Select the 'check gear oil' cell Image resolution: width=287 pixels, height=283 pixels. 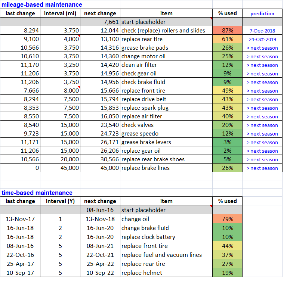pos(166,74)
